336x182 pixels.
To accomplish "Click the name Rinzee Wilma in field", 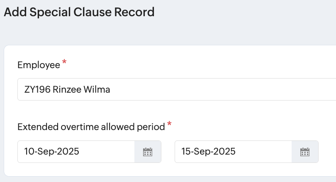I will click(82, 89).
